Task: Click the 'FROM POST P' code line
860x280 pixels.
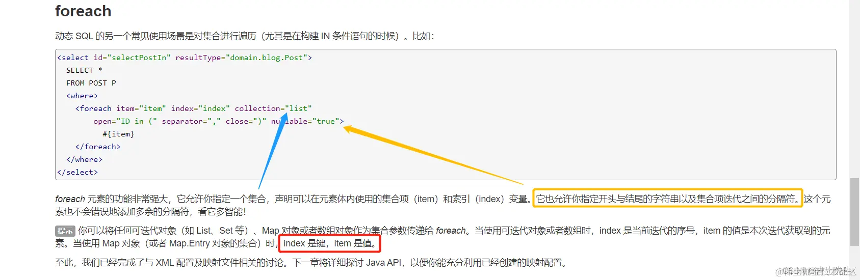Action: 91,83
